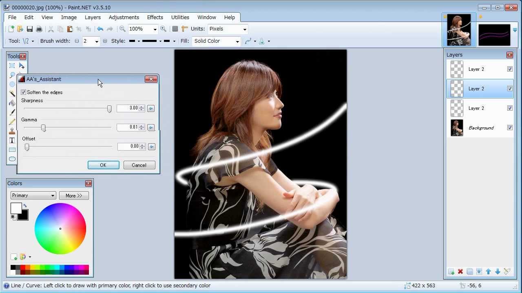Toggle the pixel grid icon
This screenshot has width=522, height=293.
click(x=175, y=29)
